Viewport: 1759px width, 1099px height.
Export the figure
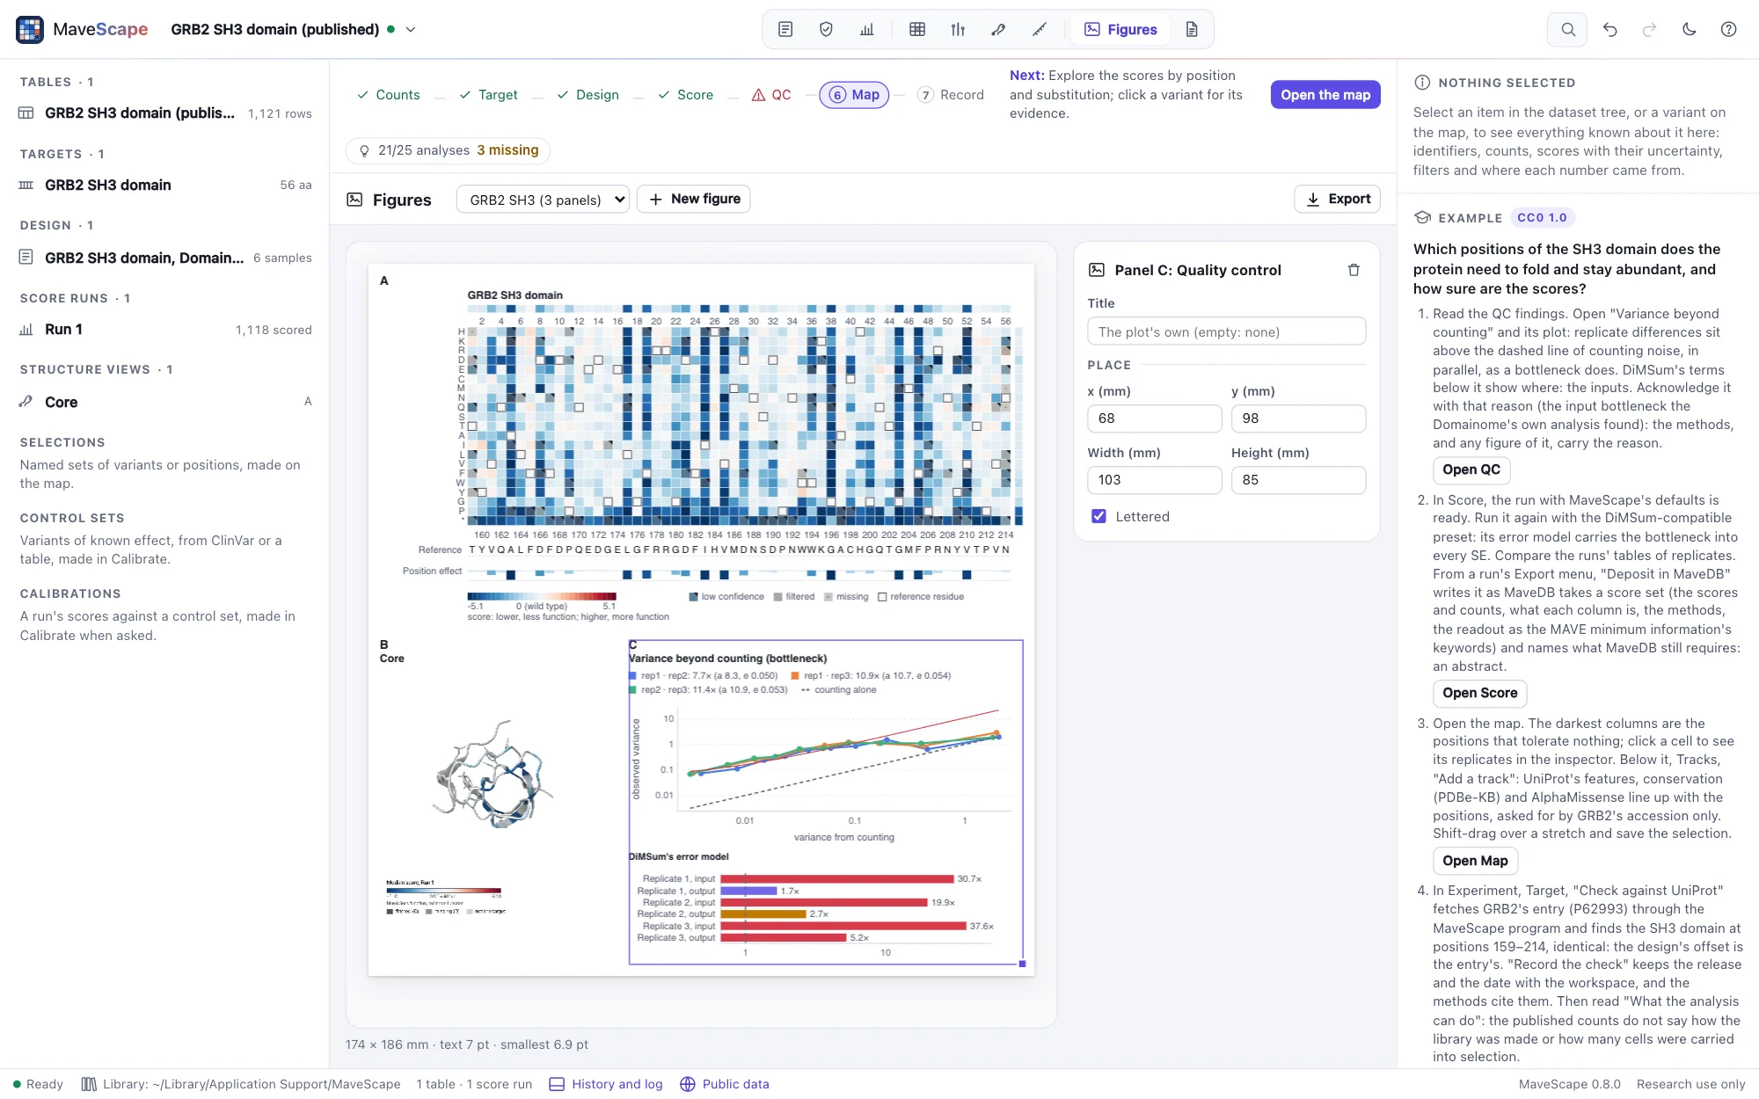(x=1337, y=200)
